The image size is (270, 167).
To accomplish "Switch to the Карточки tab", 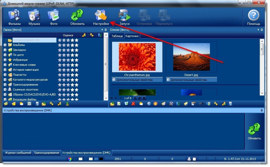I will coord(132,36).
